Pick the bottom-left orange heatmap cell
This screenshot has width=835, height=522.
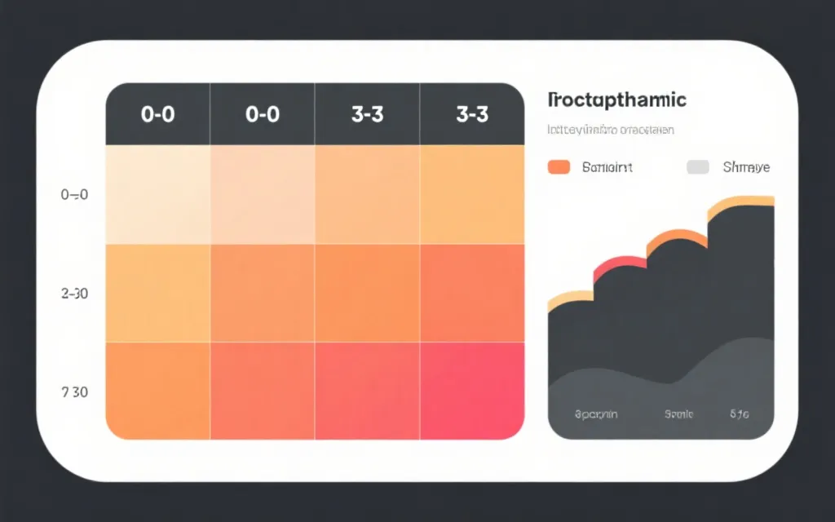click(x=158, y=391)
